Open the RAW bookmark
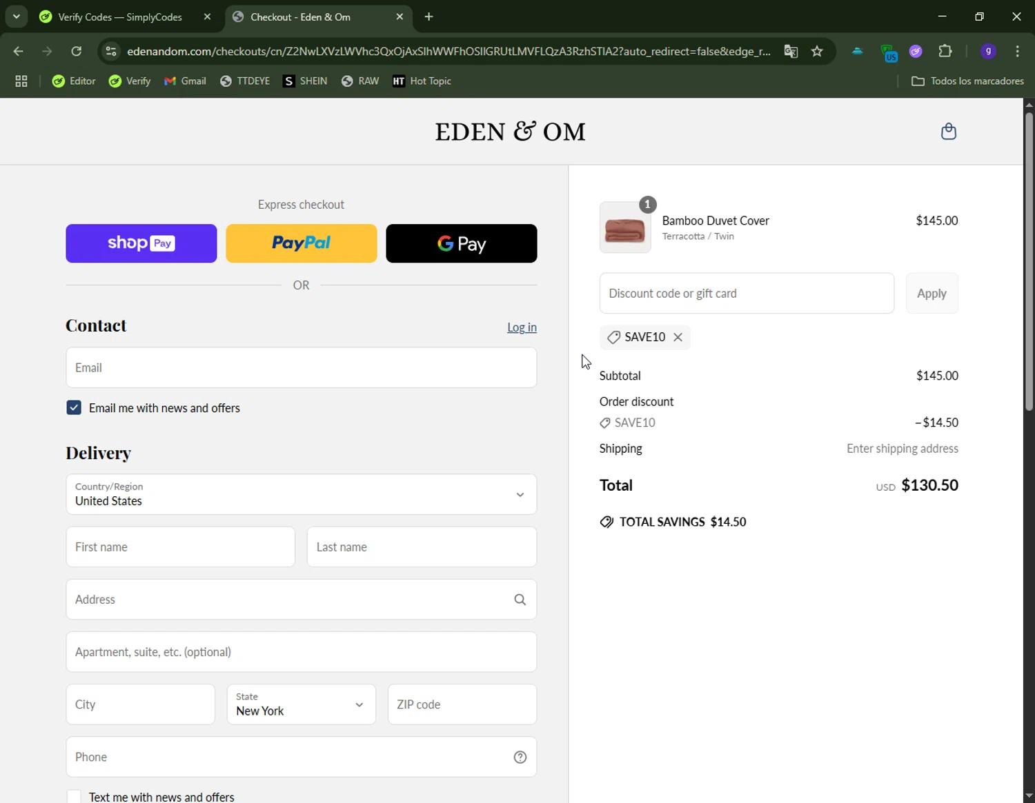 pyautogui.click(x=360, y=81)
